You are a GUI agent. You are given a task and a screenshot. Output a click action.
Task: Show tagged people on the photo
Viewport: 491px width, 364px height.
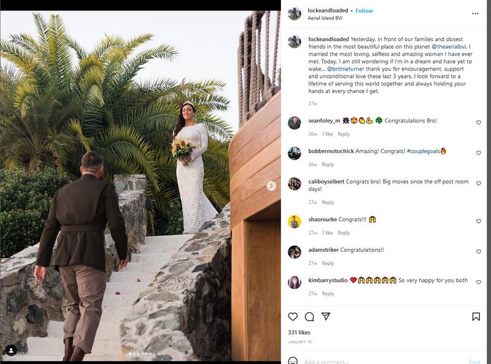pyautogui.click(x=11, y=351)
